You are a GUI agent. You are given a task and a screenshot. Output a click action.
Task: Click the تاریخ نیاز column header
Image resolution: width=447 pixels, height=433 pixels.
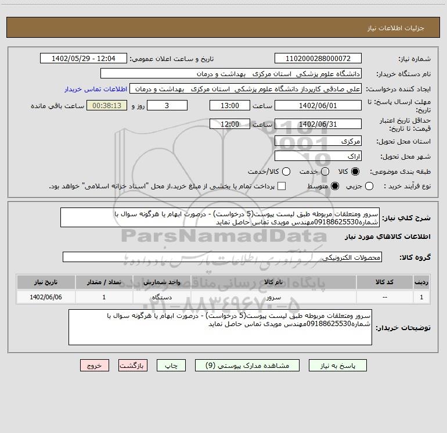(x=46, y=282)
